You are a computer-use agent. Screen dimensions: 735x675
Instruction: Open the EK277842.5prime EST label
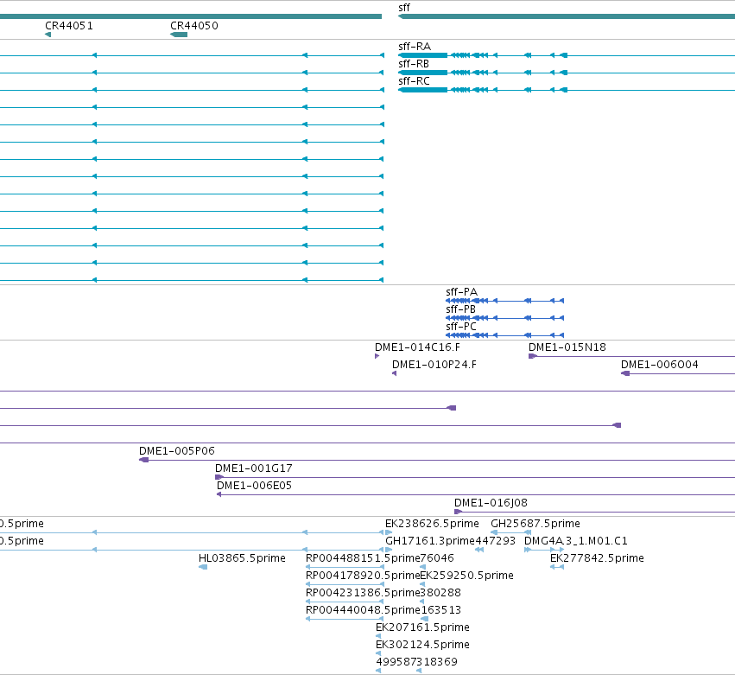[x=597, y=558]
